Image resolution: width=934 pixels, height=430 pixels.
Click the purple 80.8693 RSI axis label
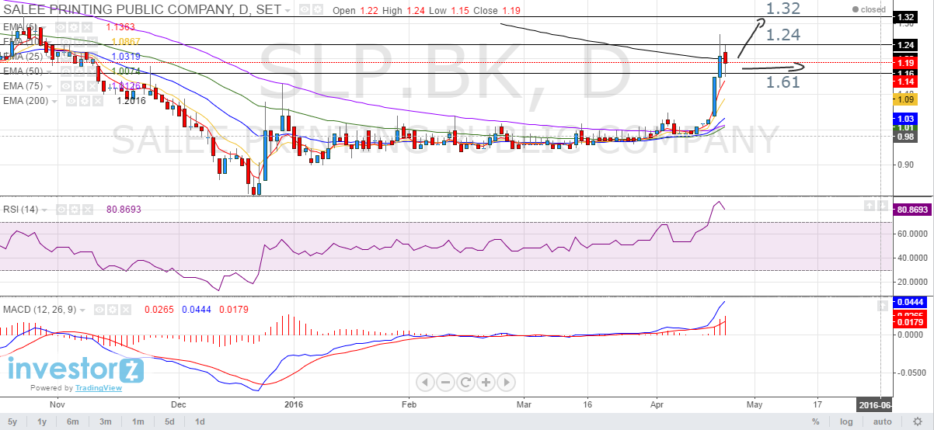pyautogui.click(x=913, y=210)
